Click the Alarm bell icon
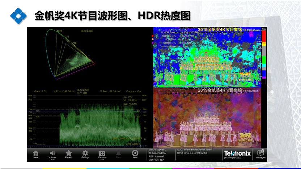Viewport: 301px width, 169px height. pos(118,153)
